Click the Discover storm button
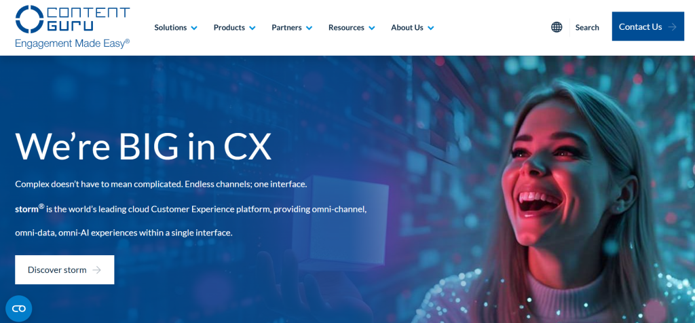 64,269
